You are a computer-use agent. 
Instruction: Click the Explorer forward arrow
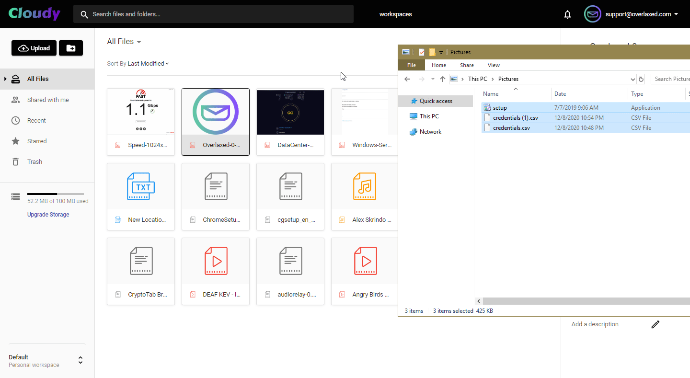pyautogui.click(x=422, y=79)
